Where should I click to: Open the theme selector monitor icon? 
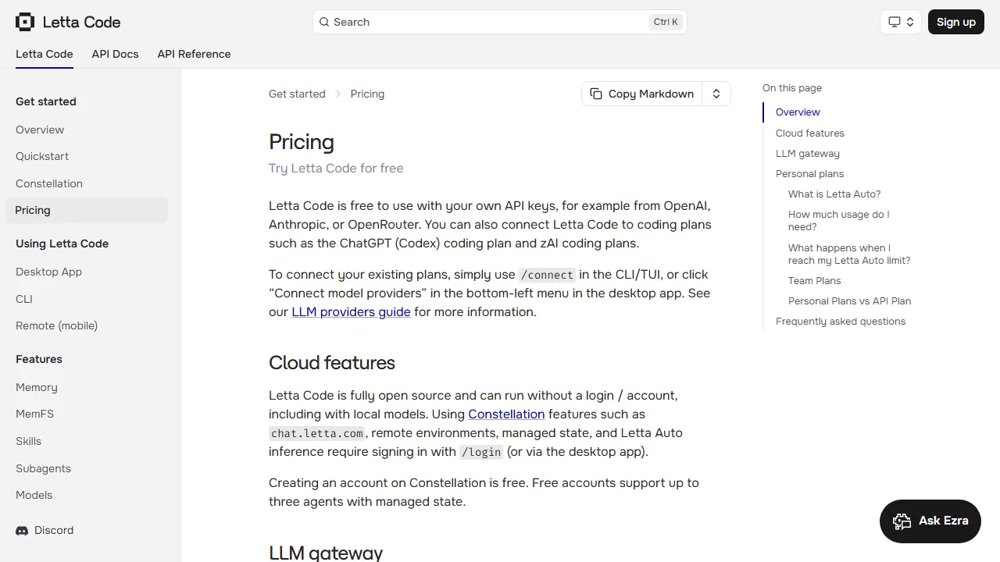895,22
